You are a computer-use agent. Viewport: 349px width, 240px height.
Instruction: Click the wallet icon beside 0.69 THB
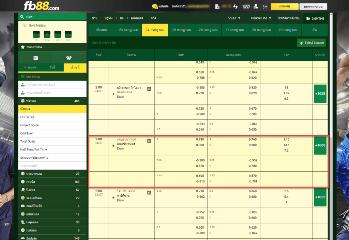pyautogui.click(x=308, y=18)
